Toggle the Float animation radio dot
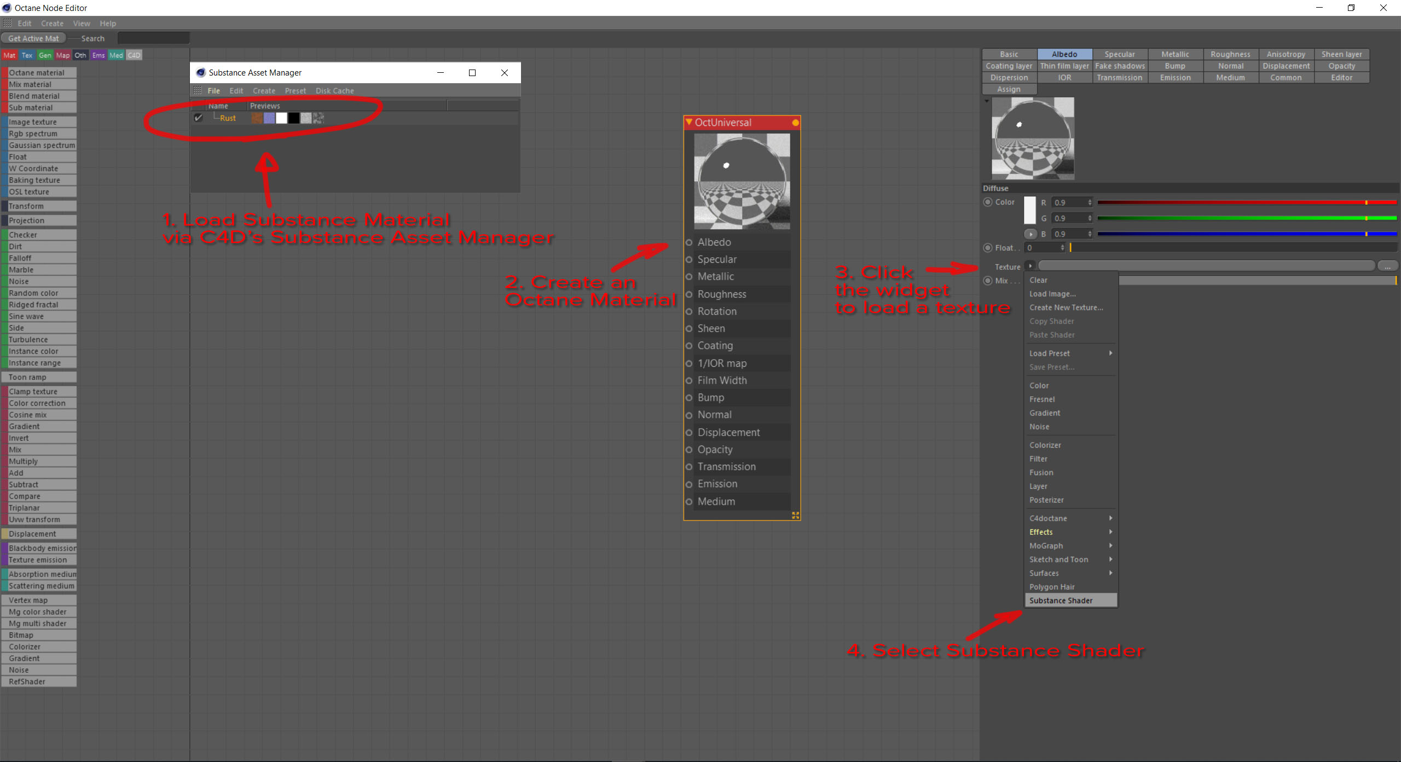This screenshot has height=762, width=1401. pyautogui.click(x=988, y=248)
